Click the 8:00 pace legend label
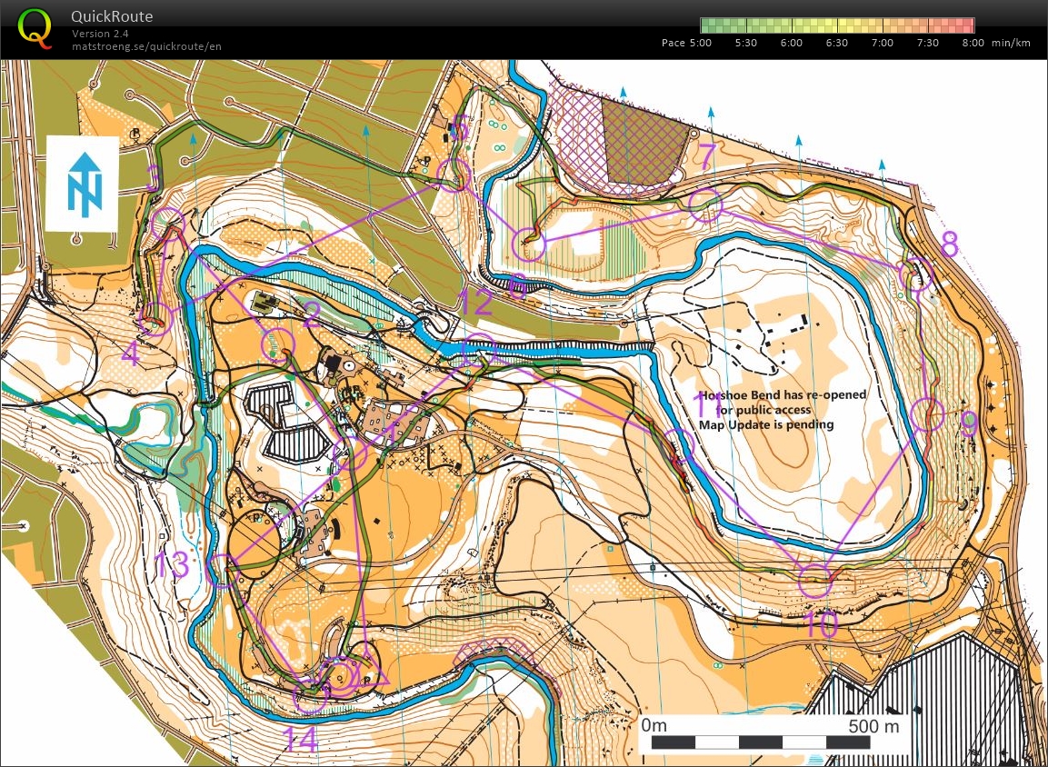The height and width of the screenshot is (767, 1048). pyautogui.click(x=972, y=43)
